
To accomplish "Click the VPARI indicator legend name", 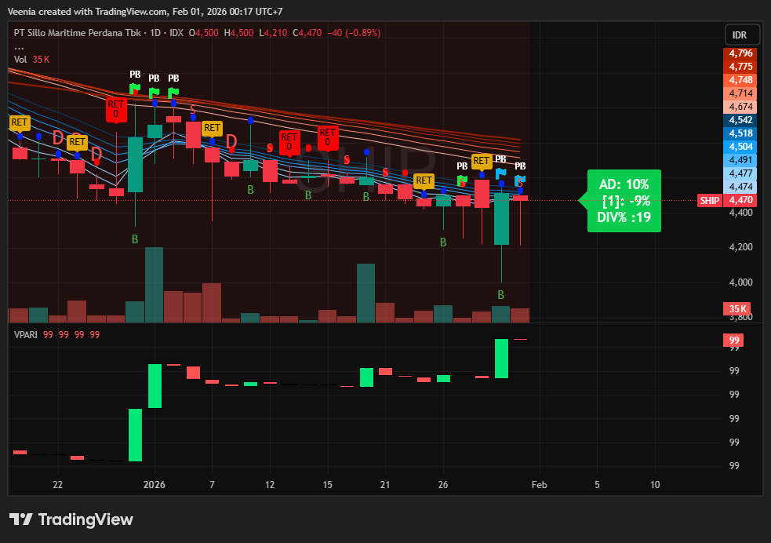I will 26,335.
